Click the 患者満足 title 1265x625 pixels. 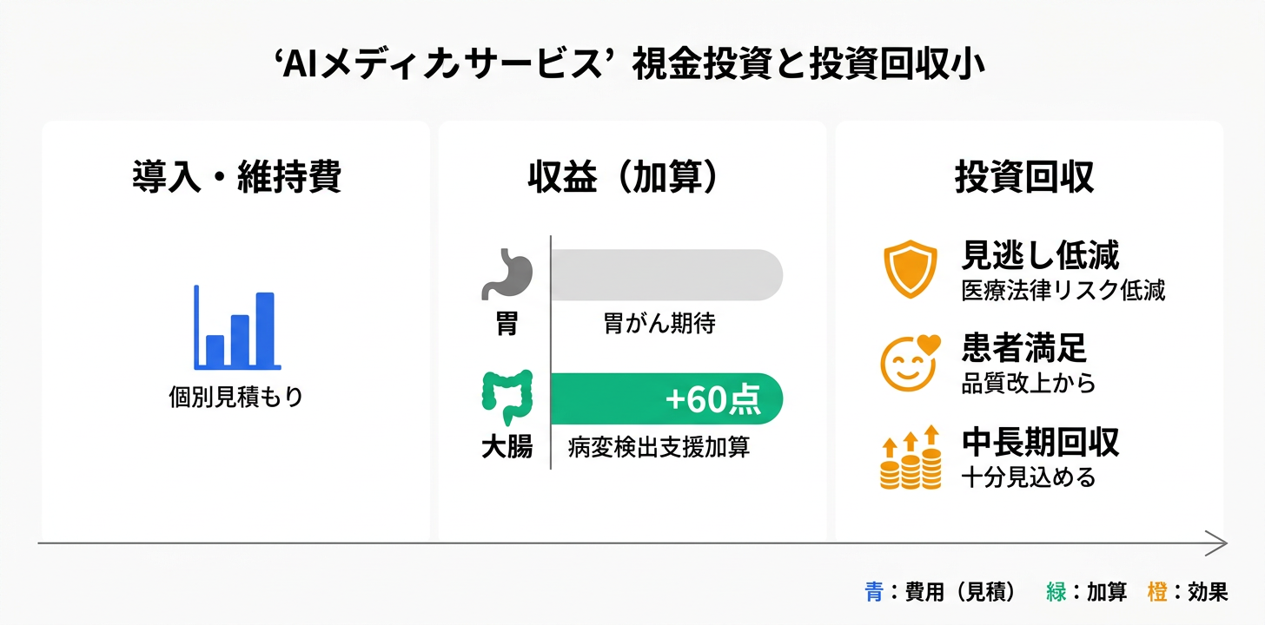[x=1023, y=349]
